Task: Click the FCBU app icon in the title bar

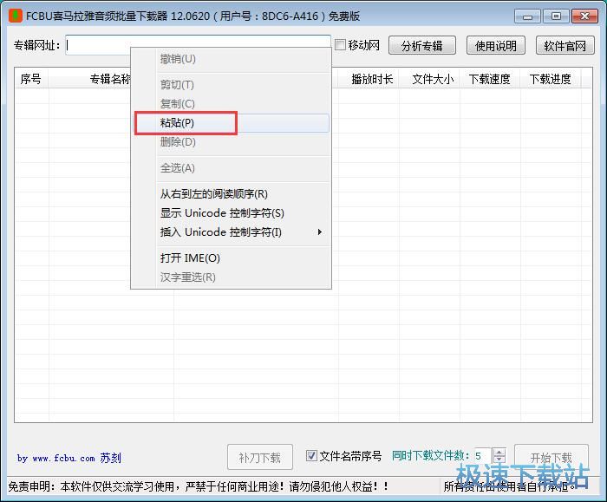Action: 16,16
